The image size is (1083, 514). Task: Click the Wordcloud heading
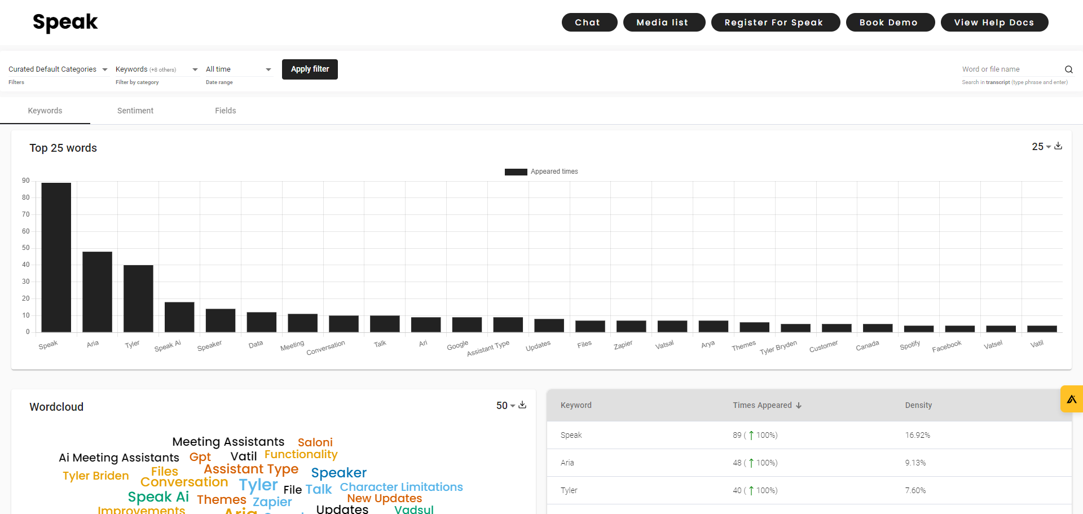tap(56, 407)
